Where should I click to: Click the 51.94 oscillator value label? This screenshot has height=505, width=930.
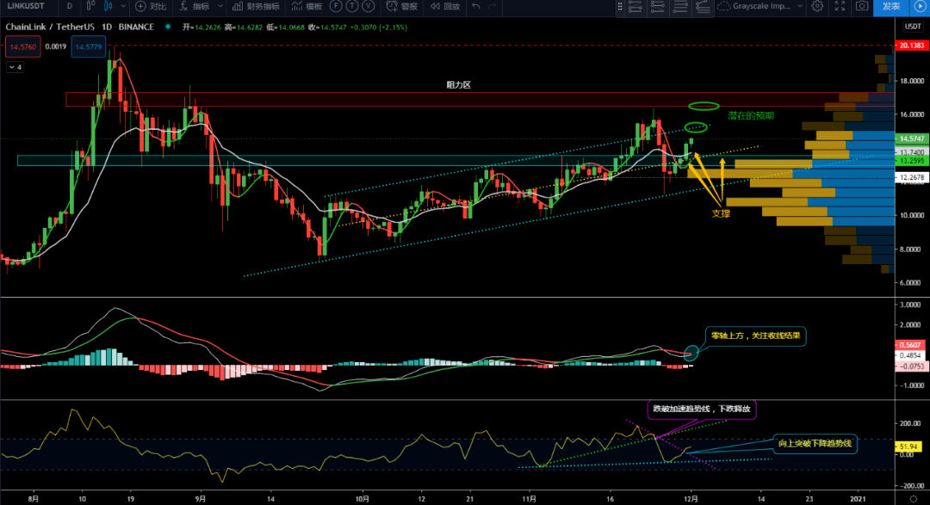908,446
